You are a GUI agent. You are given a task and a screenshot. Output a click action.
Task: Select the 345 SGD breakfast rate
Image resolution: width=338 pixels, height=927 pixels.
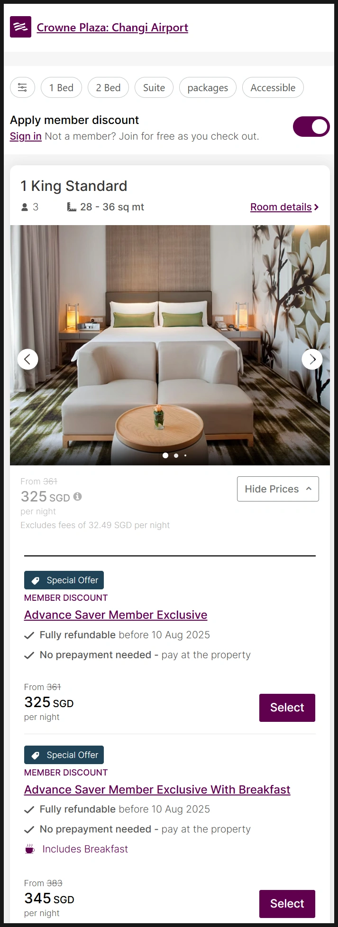pos(287,904)
